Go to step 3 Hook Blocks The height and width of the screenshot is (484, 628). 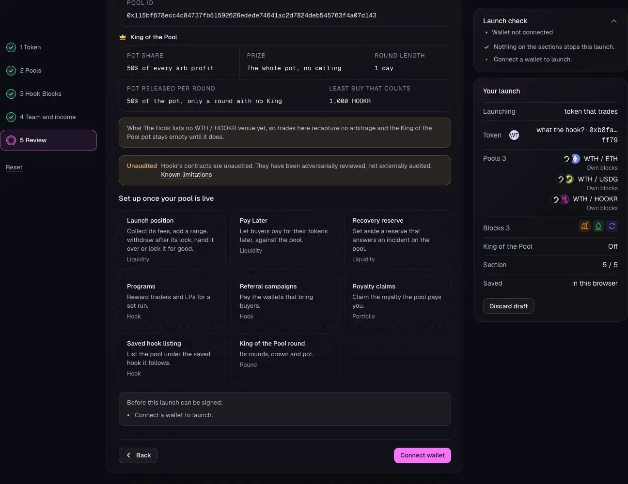click(x=48, y=94)
